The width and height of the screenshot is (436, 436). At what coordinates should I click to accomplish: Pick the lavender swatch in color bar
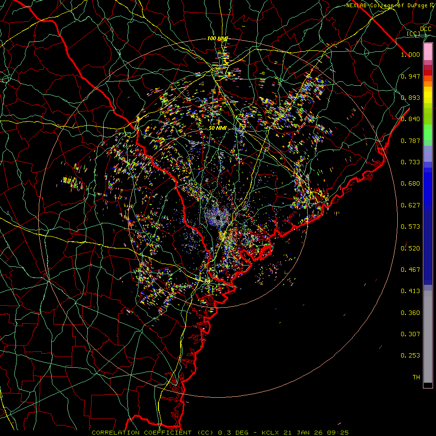428,154
